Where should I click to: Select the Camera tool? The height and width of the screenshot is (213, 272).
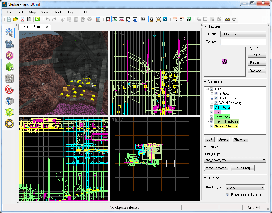coord(10,44)
